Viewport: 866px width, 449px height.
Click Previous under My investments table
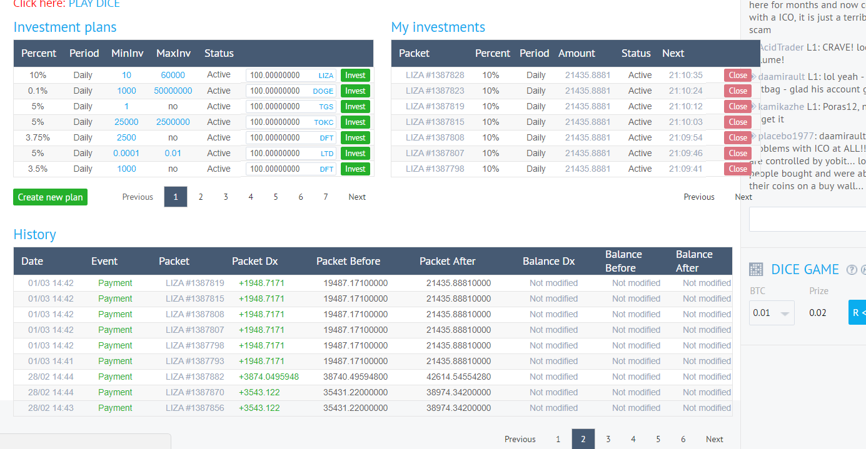699,197
